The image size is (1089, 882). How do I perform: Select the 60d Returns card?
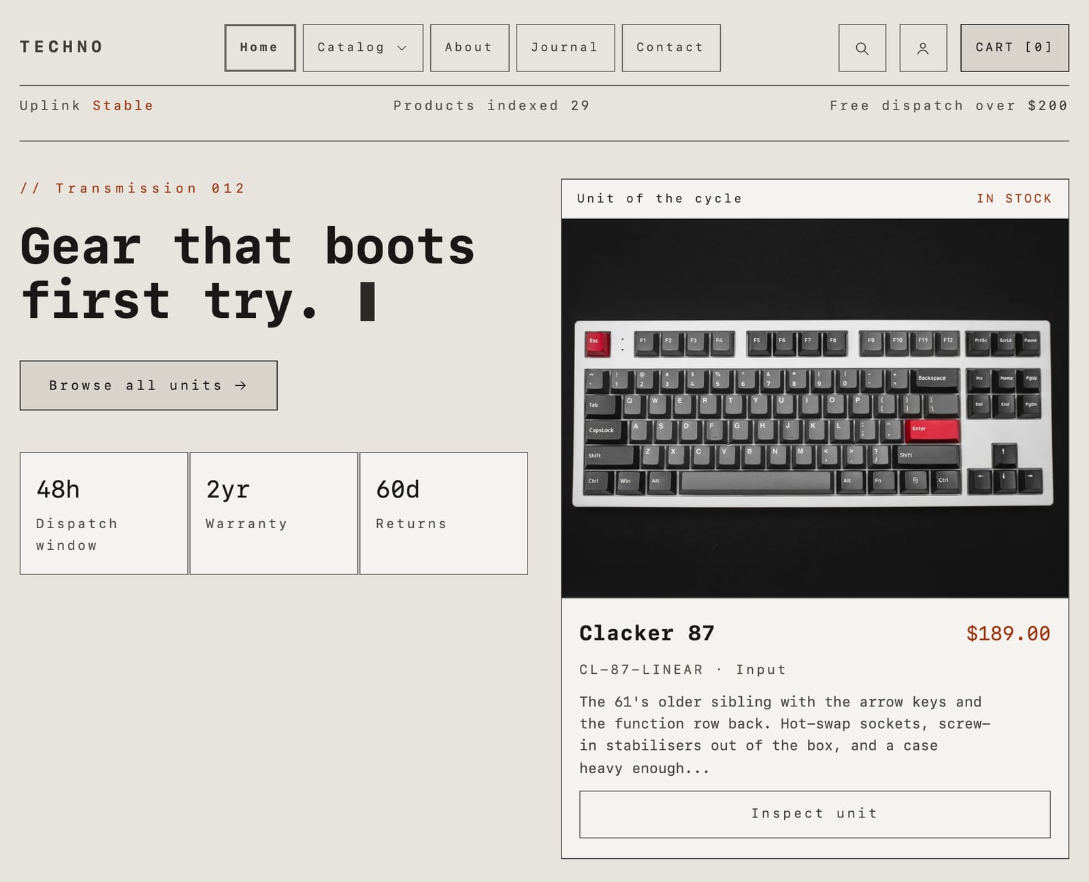point(444,513)
